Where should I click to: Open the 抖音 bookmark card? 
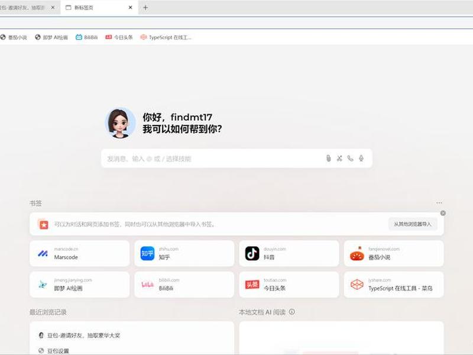tap(289, 253)
